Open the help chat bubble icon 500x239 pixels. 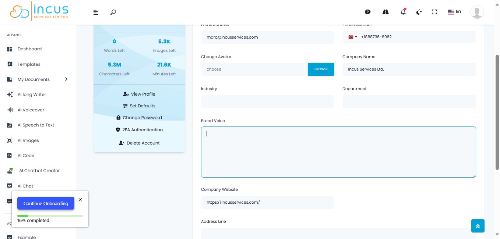[x=367, y=12]
